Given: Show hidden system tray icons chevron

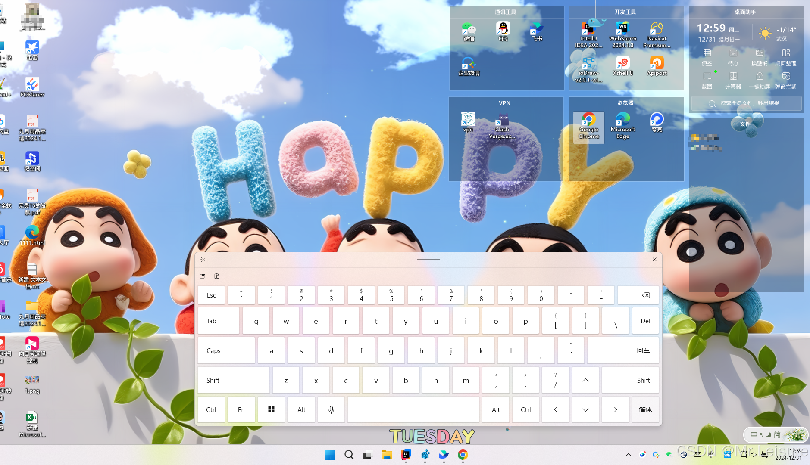Looking at the screenshot, I should point(628,455).
